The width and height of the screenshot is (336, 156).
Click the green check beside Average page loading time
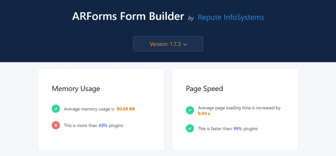190,110
